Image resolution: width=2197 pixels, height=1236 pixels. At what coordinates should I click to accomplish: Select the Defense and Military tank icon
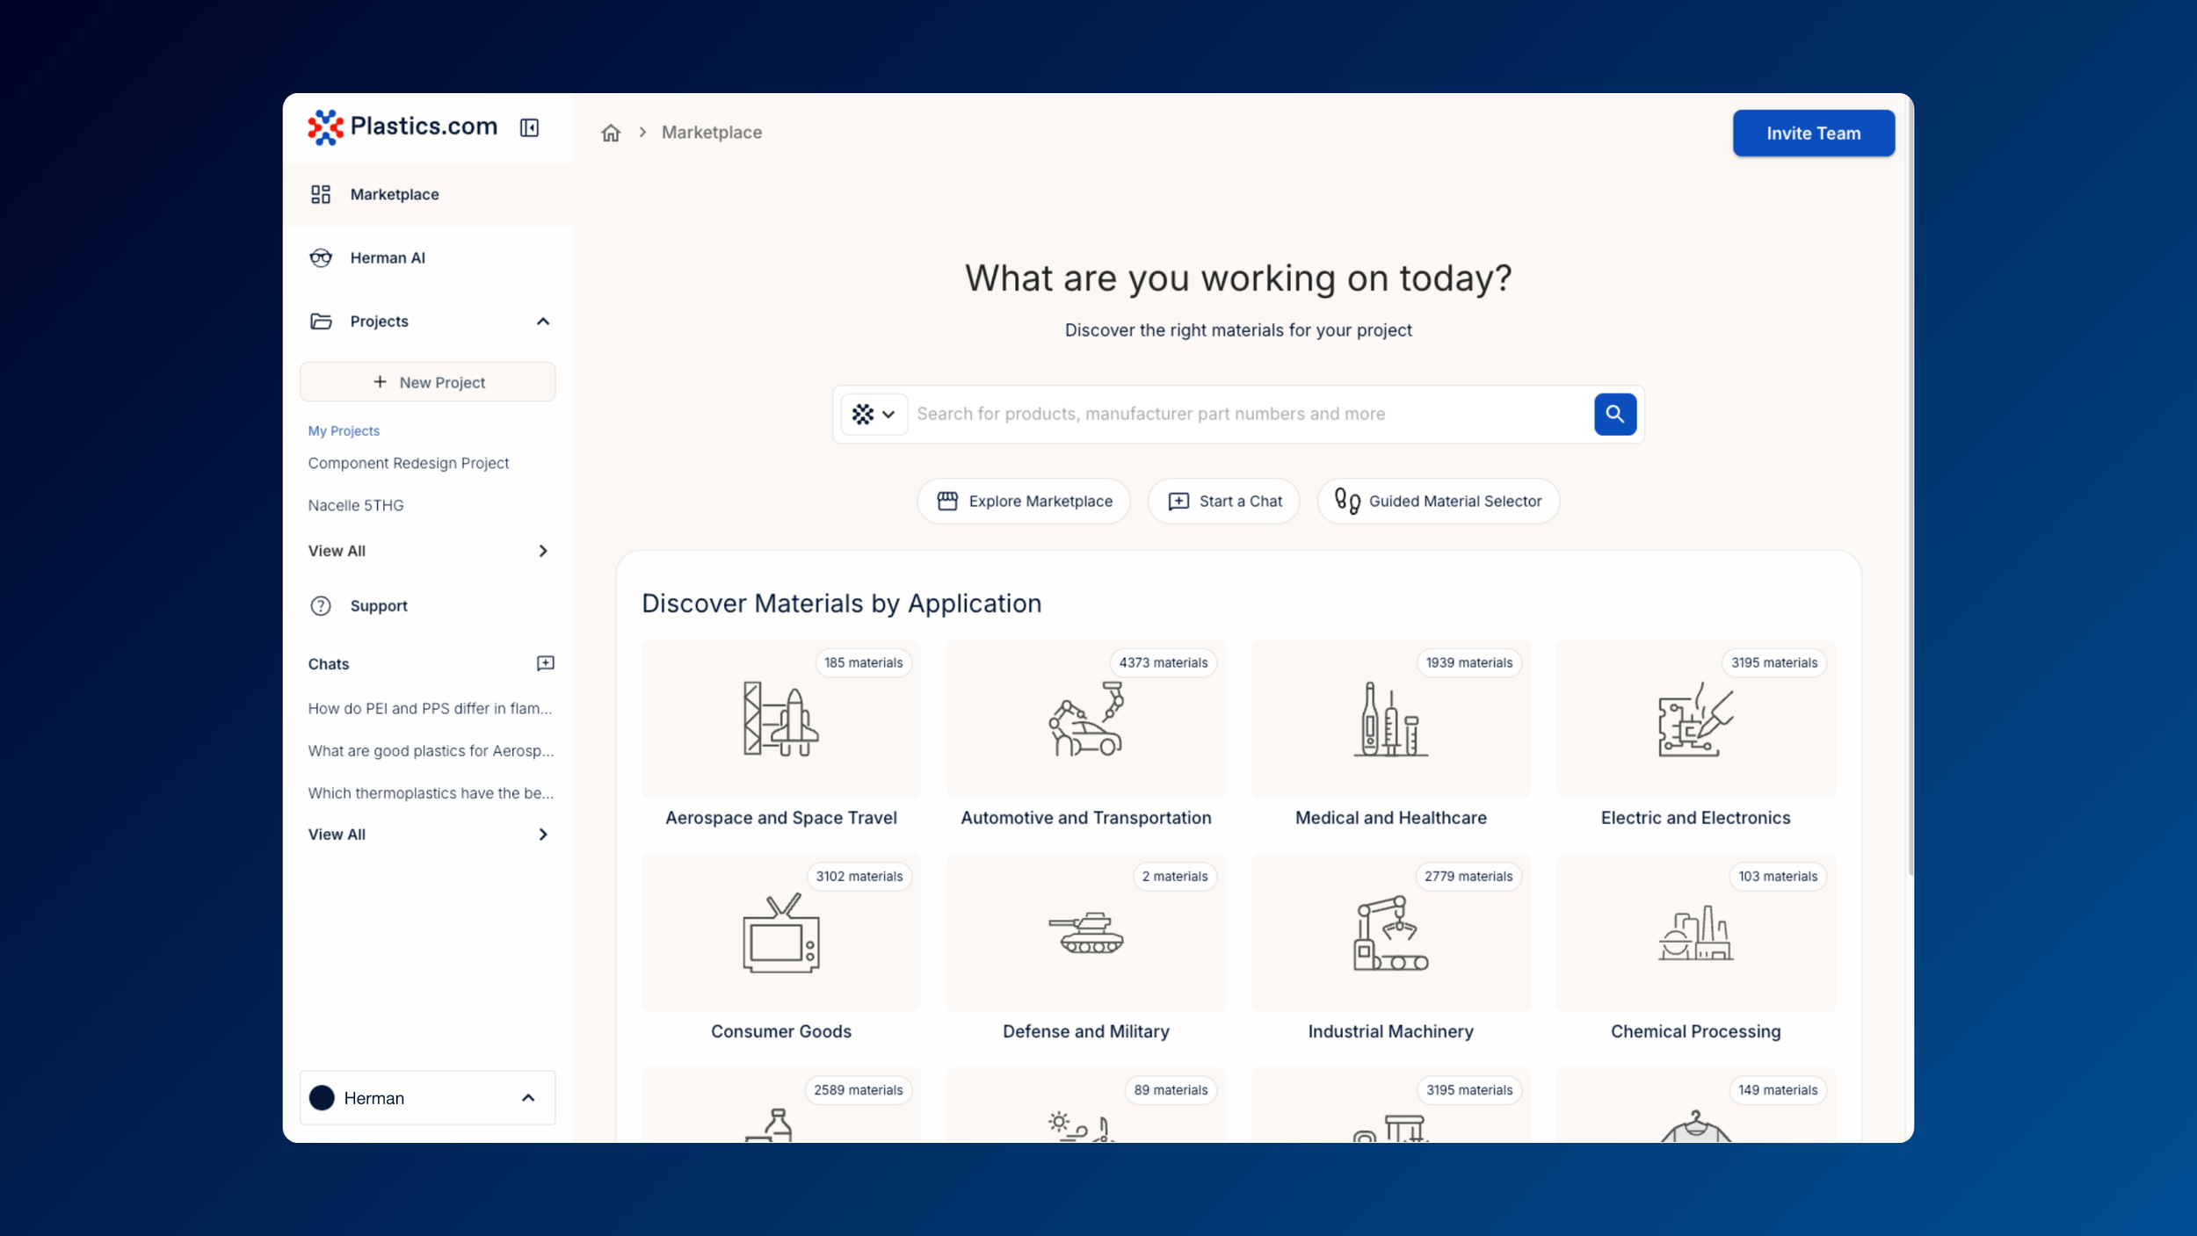[x=1085, y=933]
